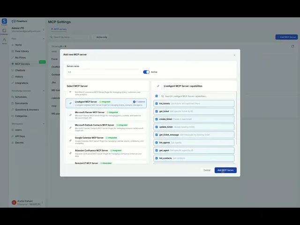Click the Secrets sidebar icon
The image size is (300, 225).
tap(13, 142)
